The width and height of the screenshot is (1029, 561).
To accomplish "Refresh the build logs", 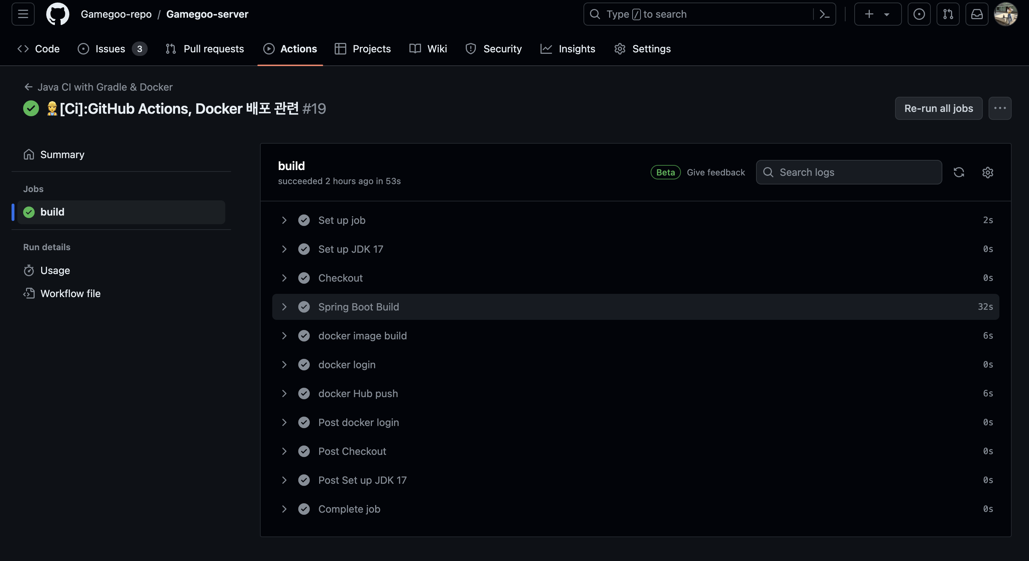I will (959, 172).
